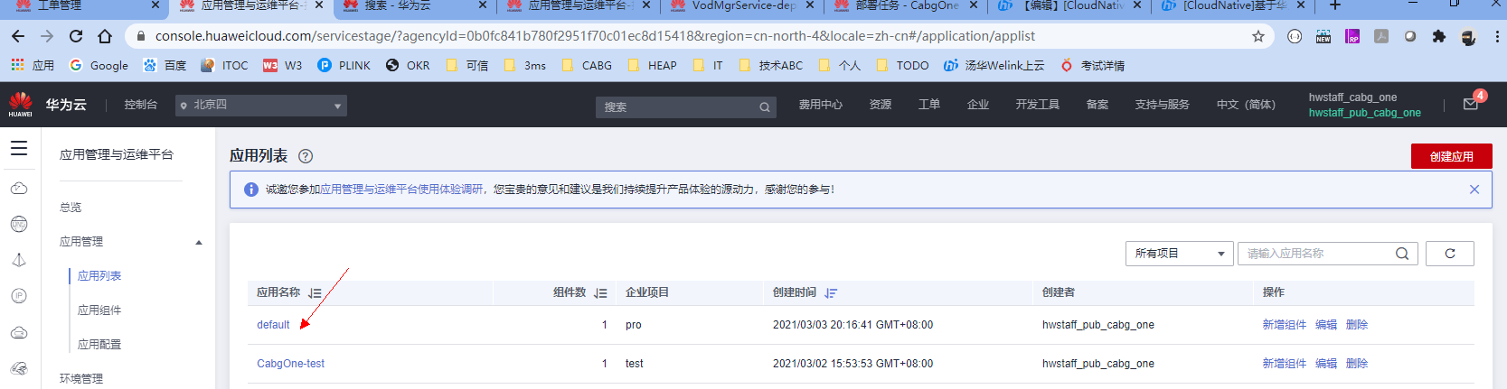
Task: Click the IP service icon in the left rail
Action: [19, 296]
